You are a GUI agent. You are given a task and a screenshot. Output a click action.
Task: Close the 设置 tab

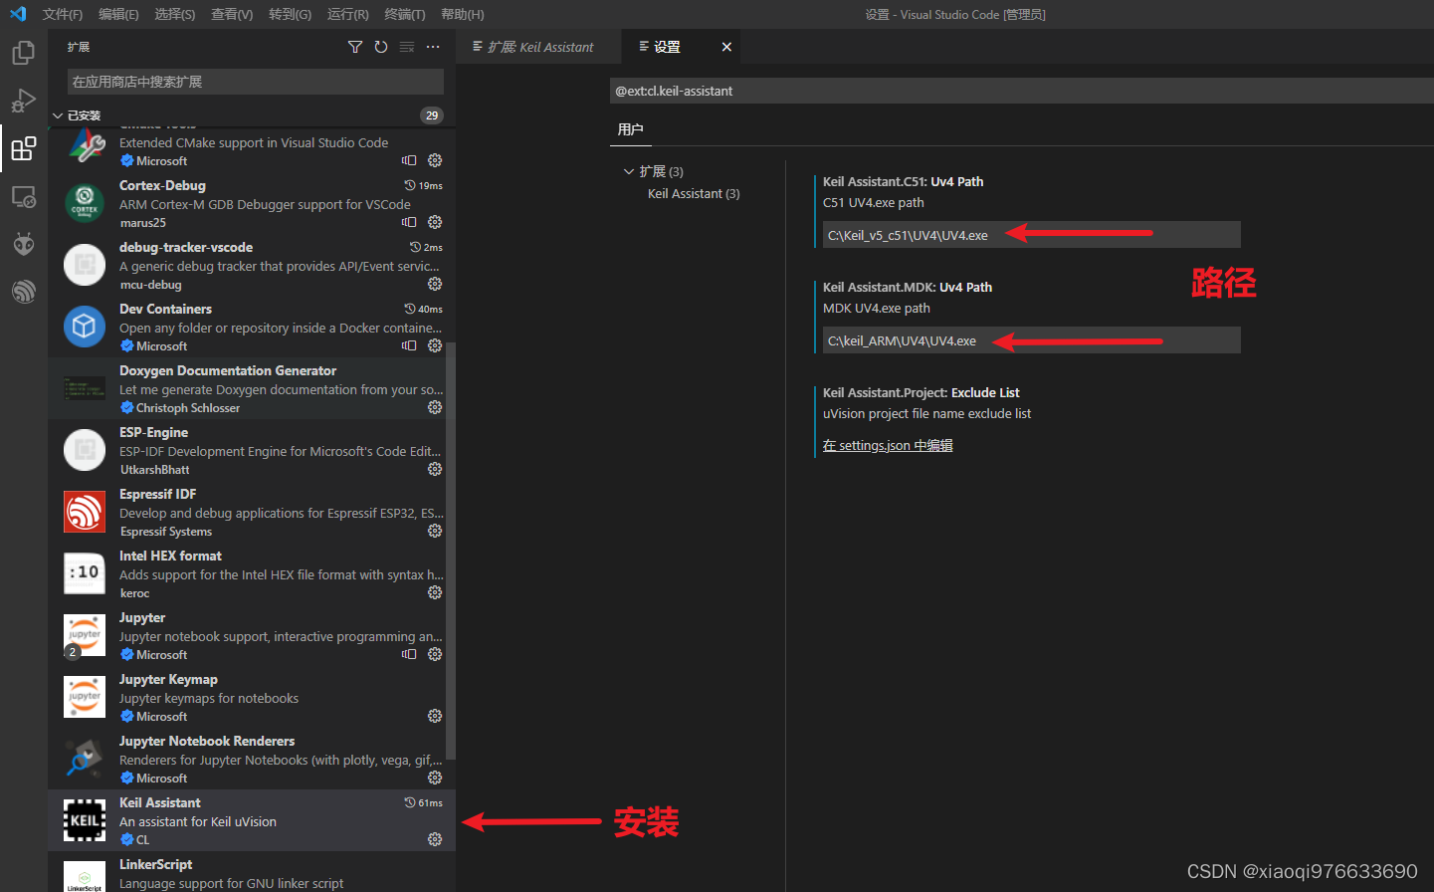point(726,47)
